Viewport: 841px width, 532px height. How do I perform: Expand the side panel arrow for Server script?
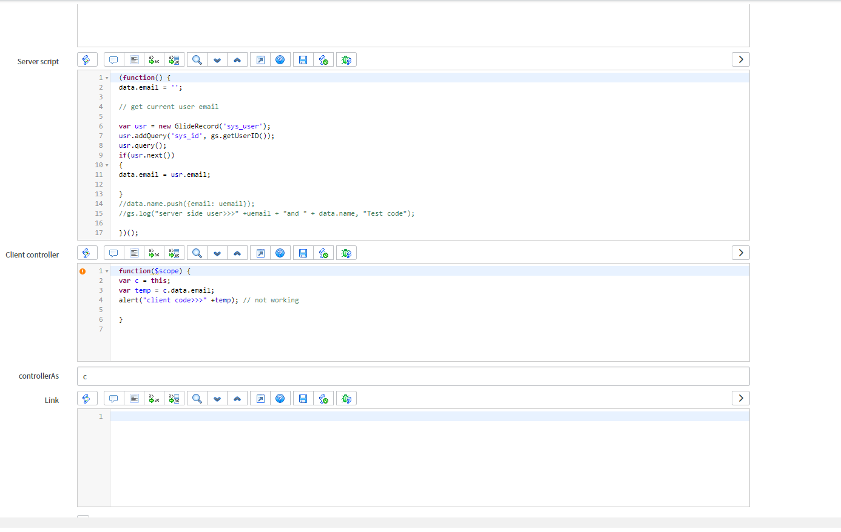click(741, 59)
